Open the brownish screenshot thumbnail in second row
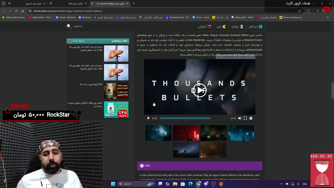 pos(213,150)
